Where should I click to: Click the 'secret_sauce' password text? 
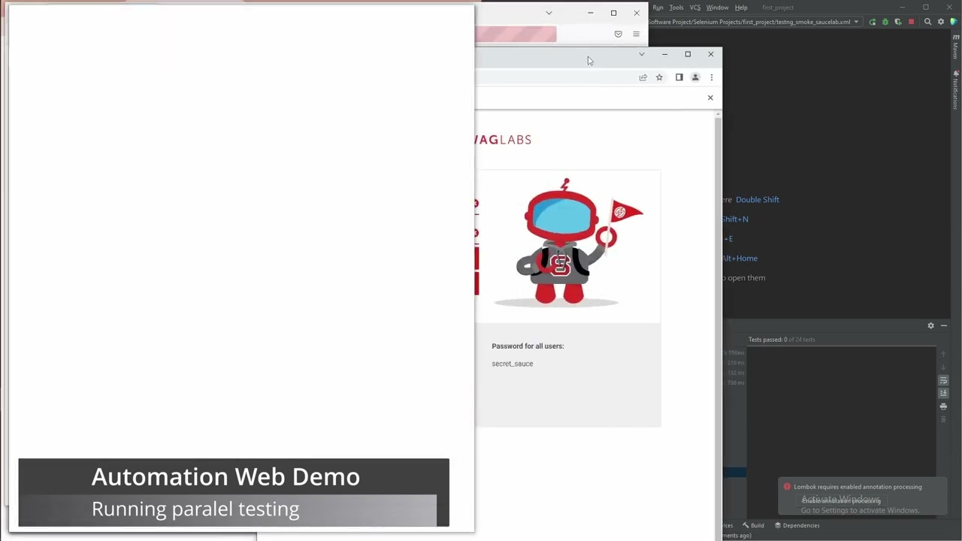tap(513, 364)
